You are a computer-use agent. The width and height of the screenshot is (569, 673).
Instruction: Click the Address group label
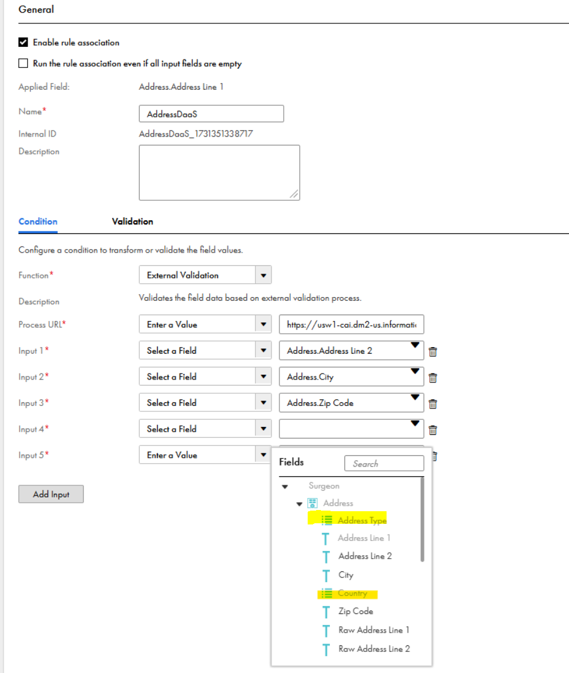tap(338, 503)
